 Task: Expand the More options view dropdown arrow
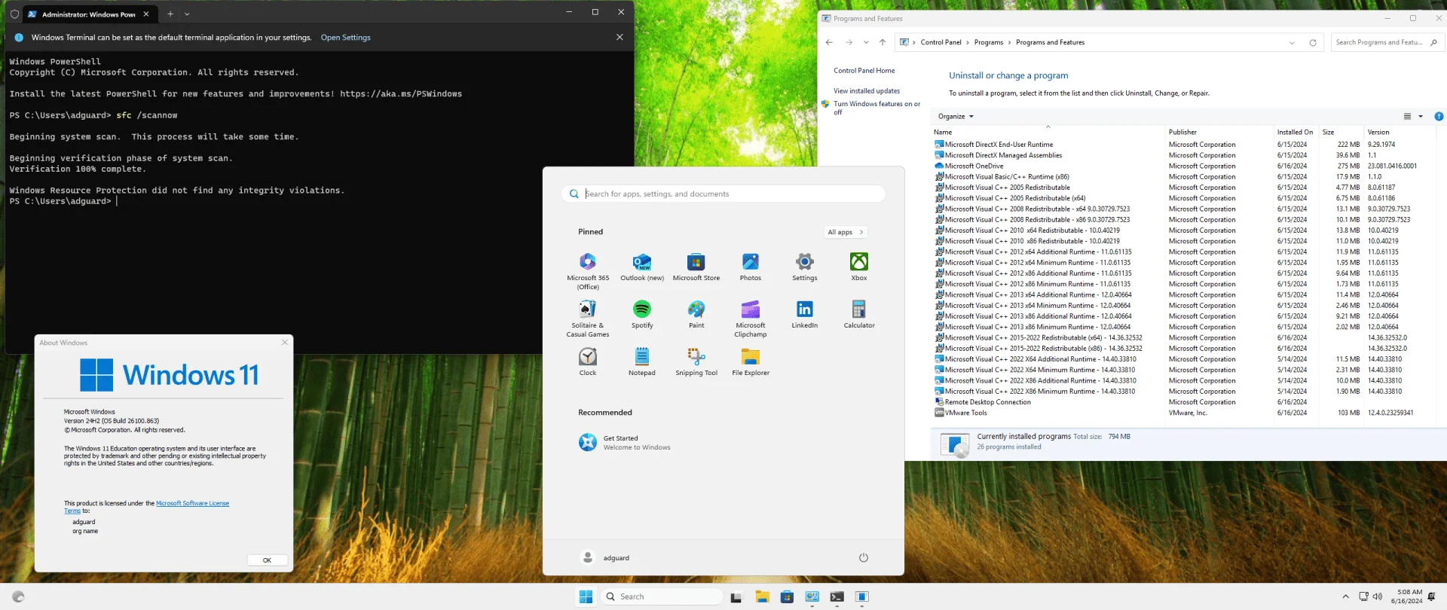coord(1421,117)
